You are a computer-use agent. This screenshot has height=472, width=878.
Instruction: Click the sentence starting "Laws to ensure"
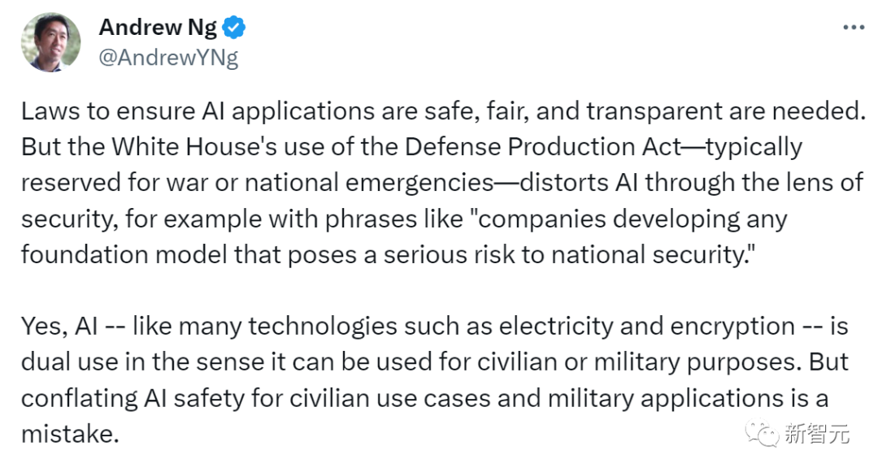[x=444, y=112]
